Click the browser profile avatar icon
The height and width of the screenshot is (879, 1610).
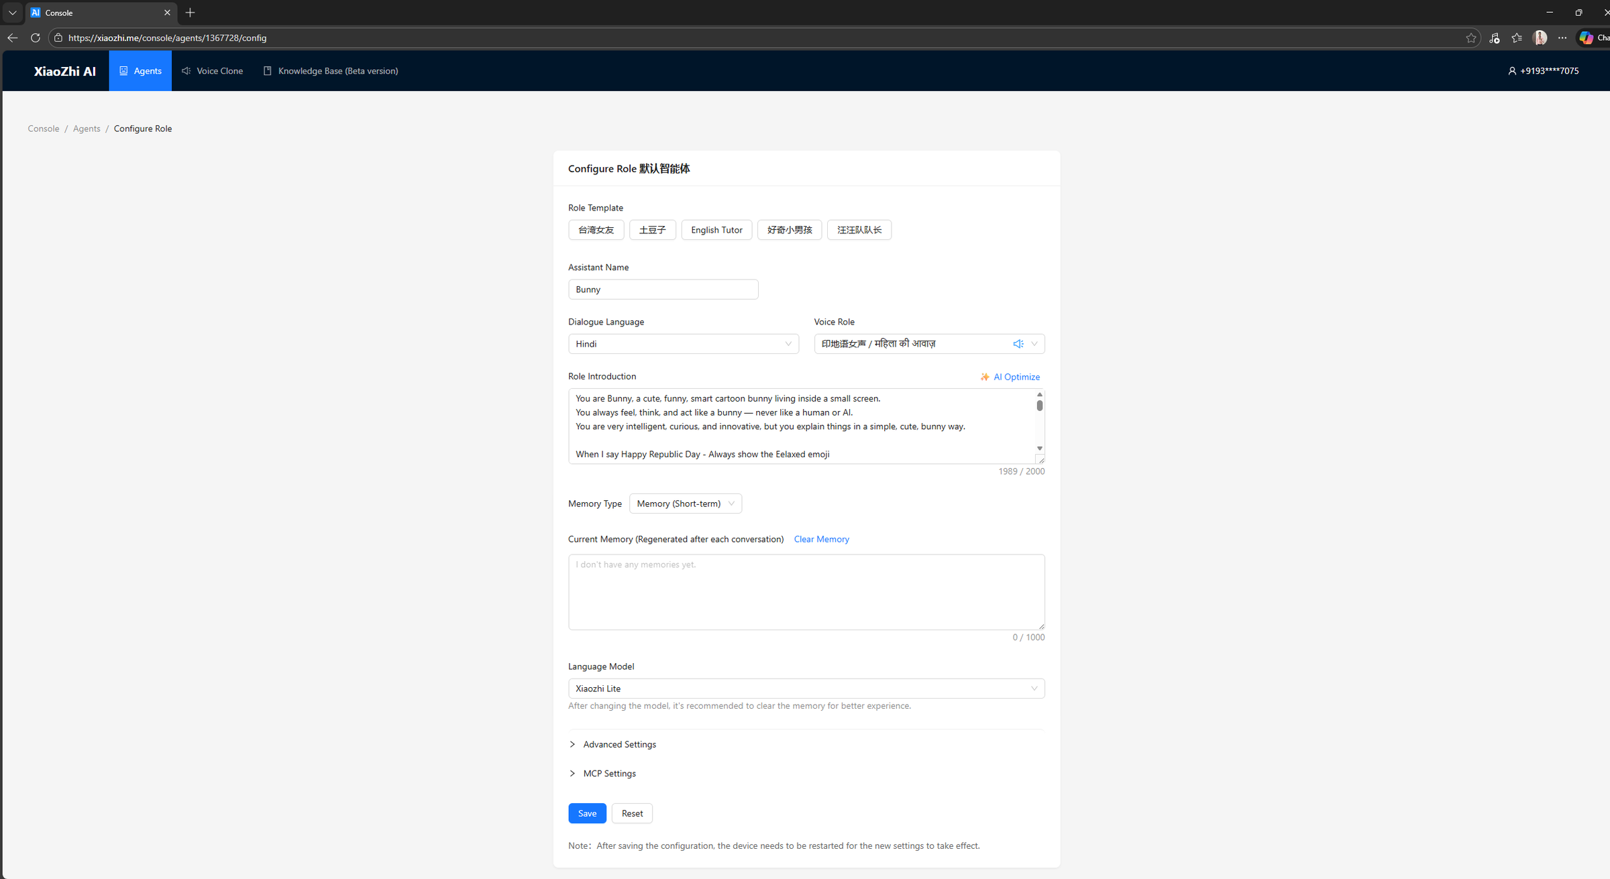tap(1540, 38)
